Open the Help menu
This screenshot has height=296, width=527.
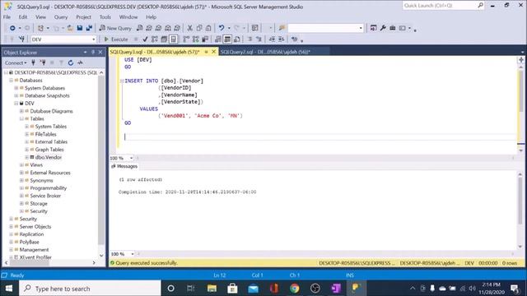(151, 16)
